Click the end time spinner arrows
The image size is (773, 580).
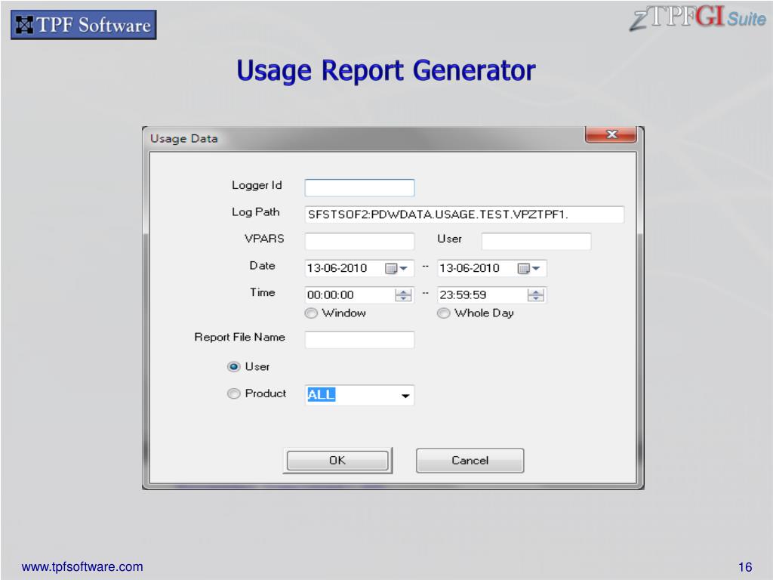(x=536, y=295)
